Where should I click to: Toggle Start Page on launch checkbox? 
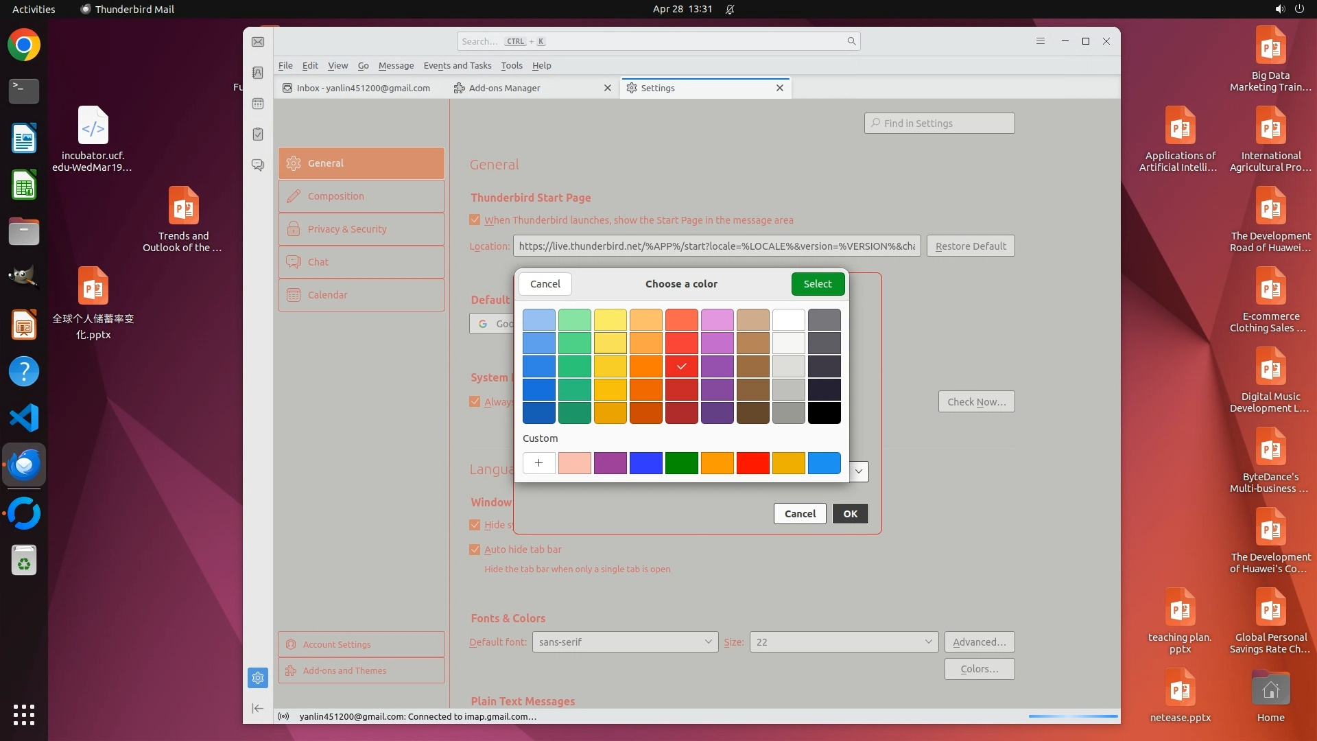point(475,220)
